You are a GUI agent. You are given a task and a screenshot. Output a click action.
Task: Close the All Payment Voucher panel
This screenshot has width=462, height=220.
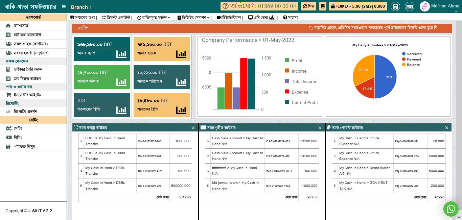click(x=447, y=128)
